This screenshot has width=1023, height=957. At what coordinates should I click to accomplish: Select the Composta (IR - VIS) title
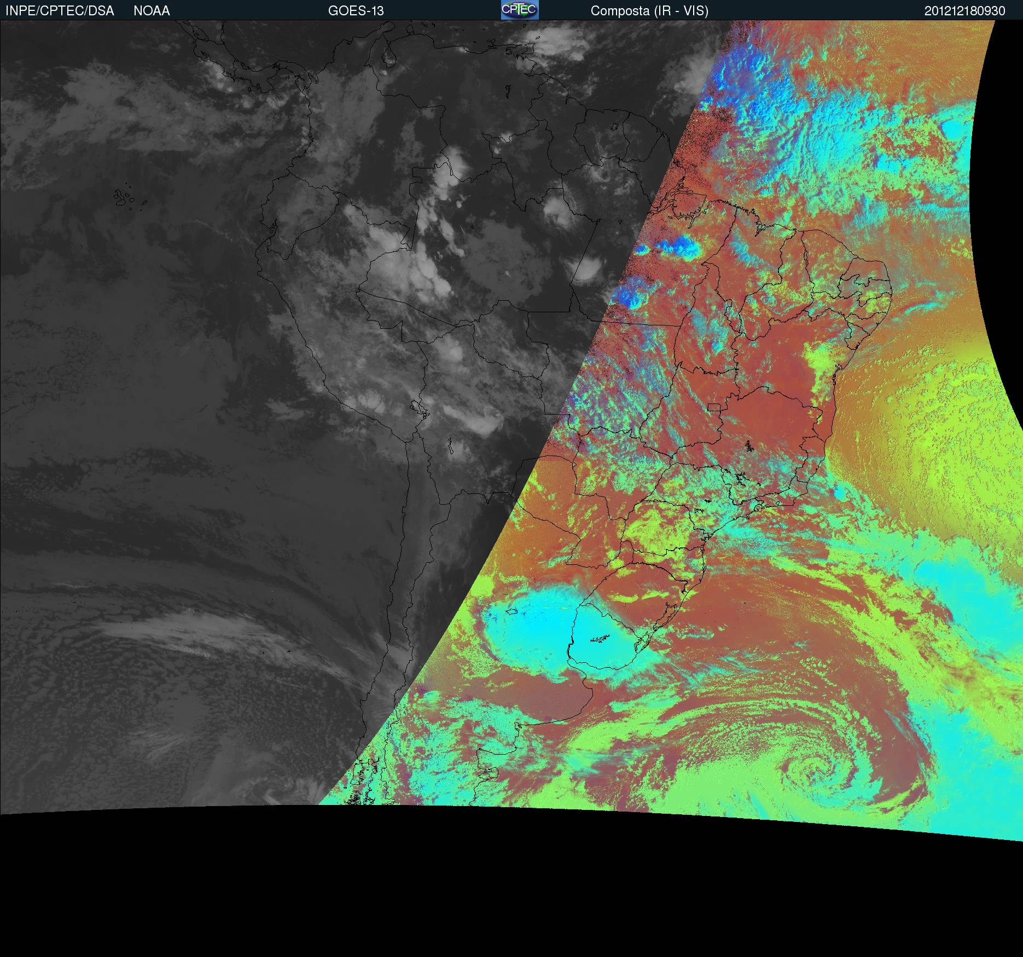point(649,11)
